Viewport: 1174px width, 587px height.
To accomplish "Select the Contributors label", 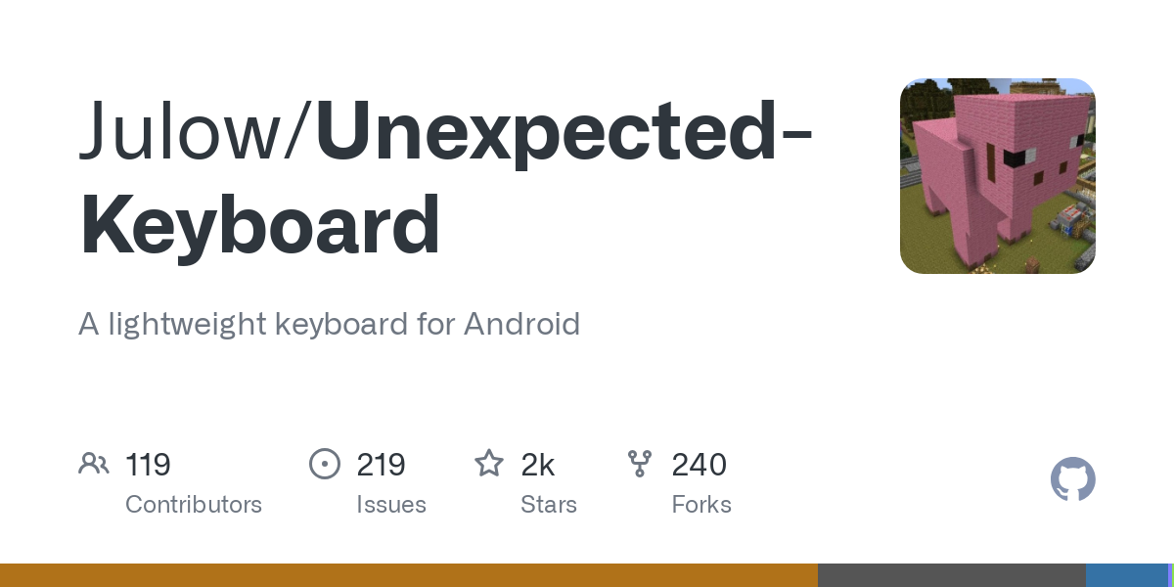I will (194, 505).
